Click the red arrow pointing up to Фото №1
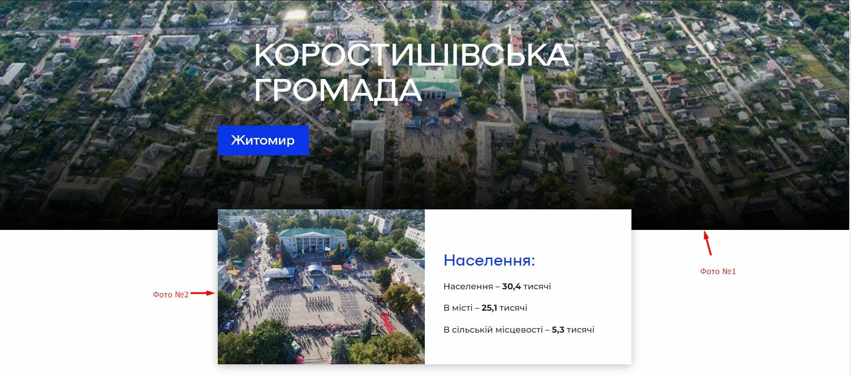This screenshot has width=851, height=375. tap(707, 243)
